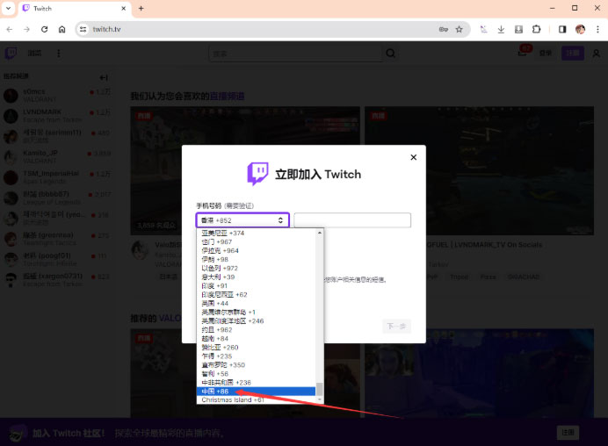The width and height of the screenshot is (608, 446).
Task: Focus the phone number input field
Action: tap(352, 220)
